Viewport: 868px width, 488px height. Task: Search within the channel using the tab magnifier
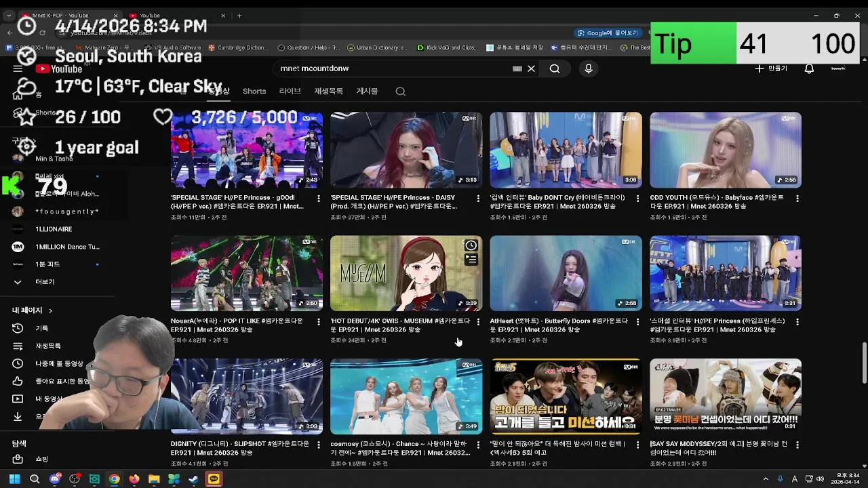401,91
